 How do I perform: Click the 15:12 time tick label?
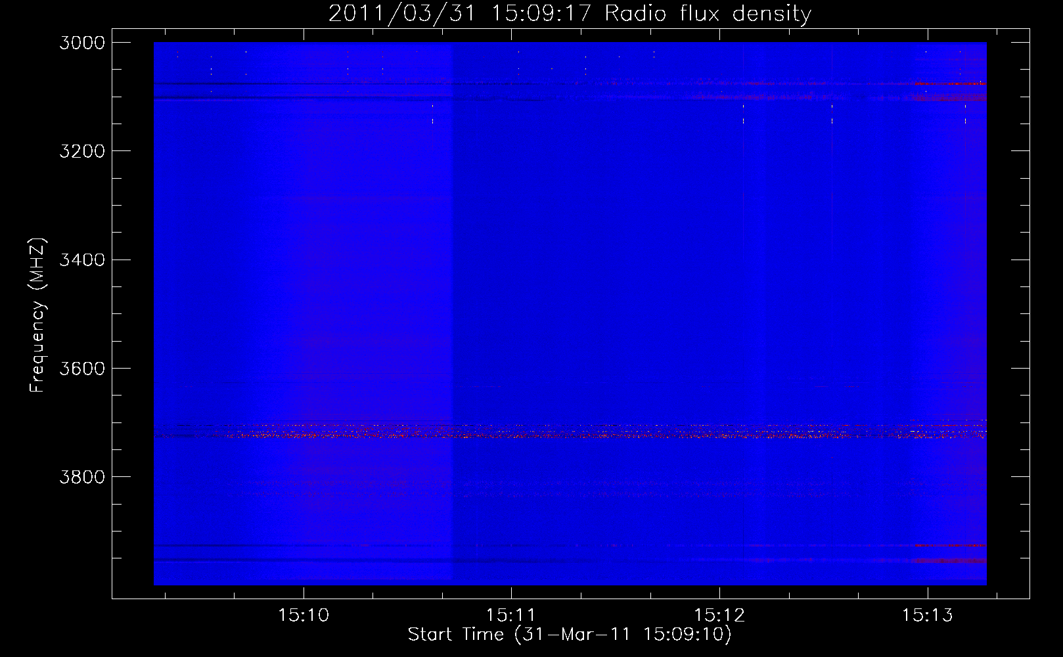click(719, 616)
